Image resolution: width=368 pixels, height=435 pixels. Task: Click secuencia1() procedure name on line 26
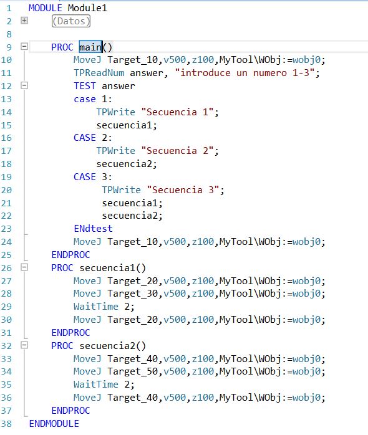coord(112,268)
